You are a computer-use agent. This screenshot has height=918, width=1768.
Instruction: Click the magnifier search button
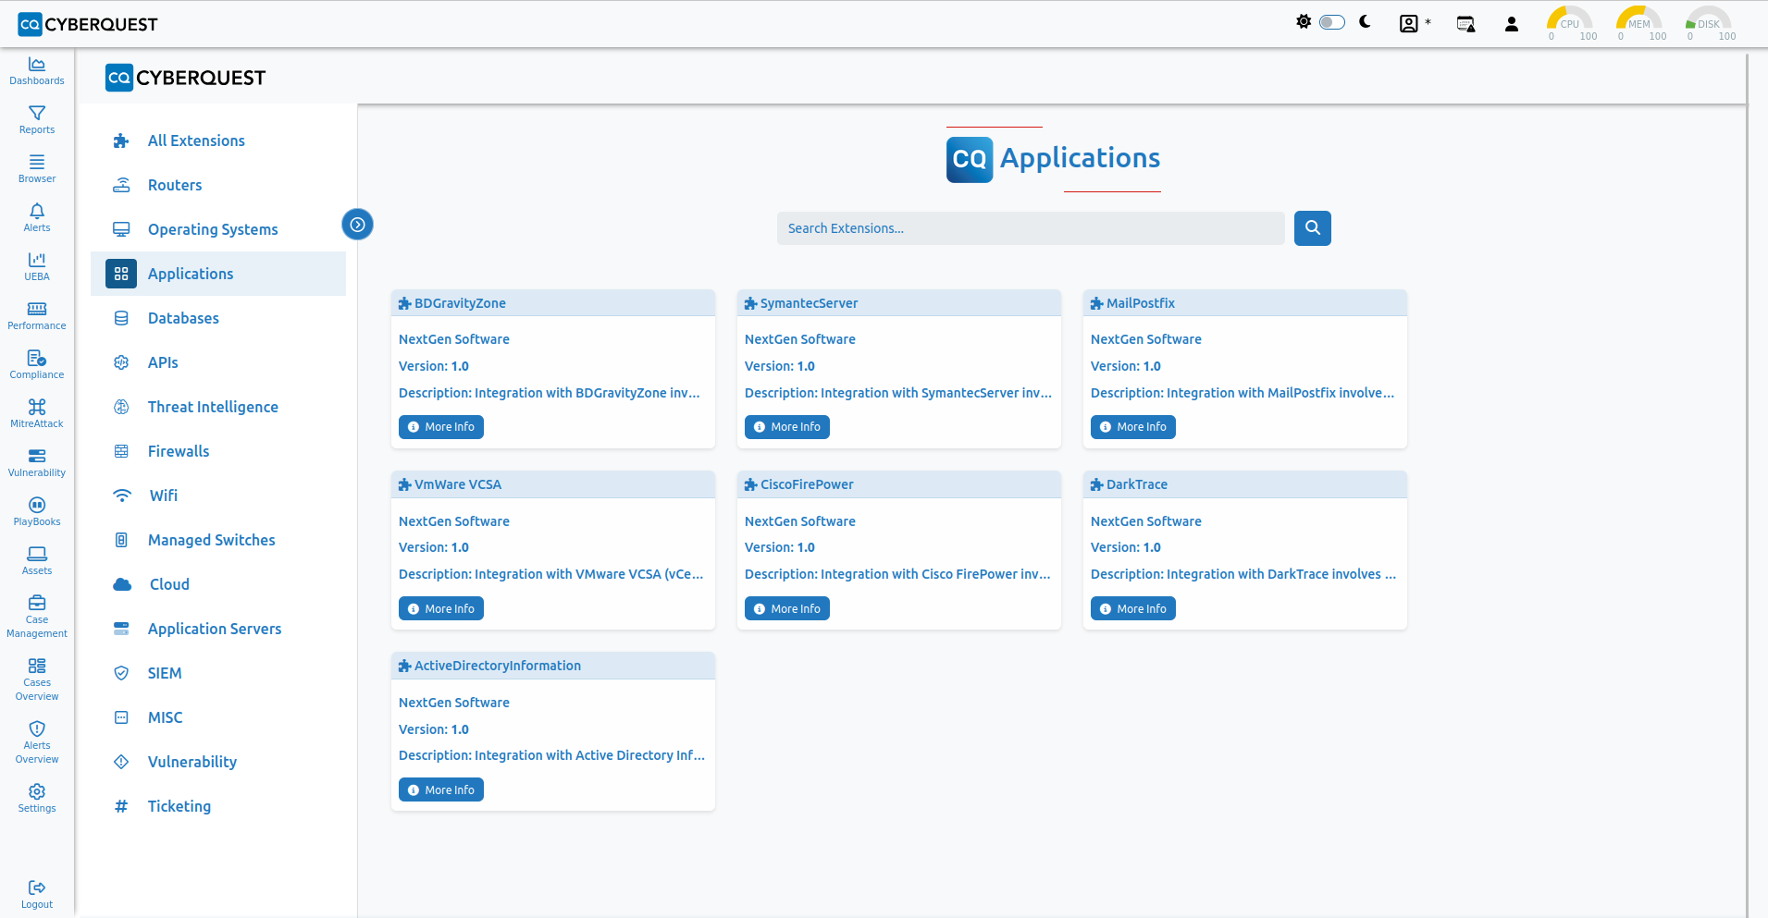(1313, 228)
